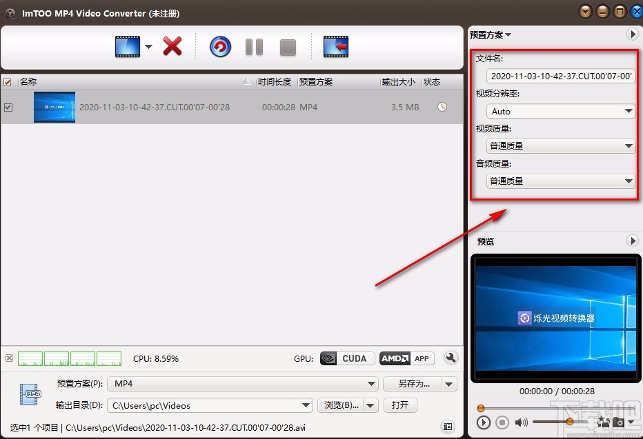Screen dimensions: 643x439
Task: Add a video file to convert
Action: (127, 47)
